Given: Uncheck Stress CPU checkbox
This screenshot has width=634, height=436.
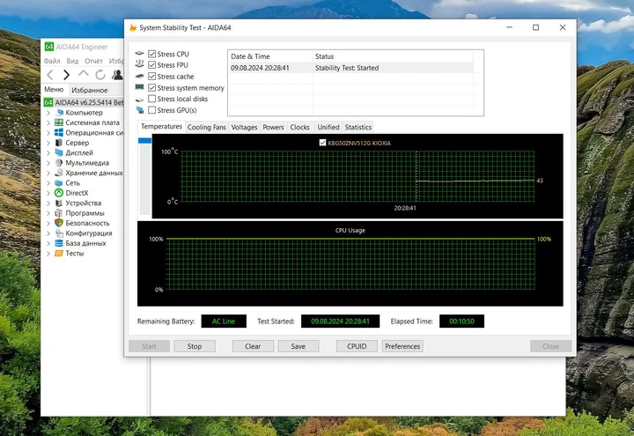Looking at the screenshot, I should point(152,54).
